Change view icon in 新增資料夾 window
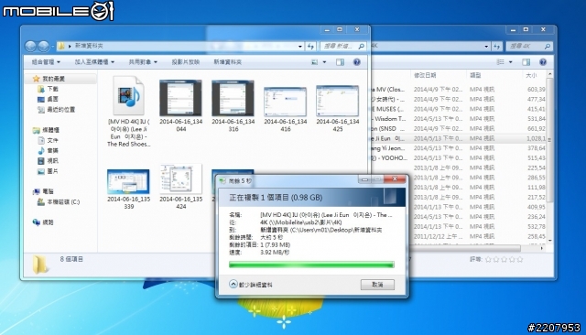The image size is (586, 335). coord(315,62)
